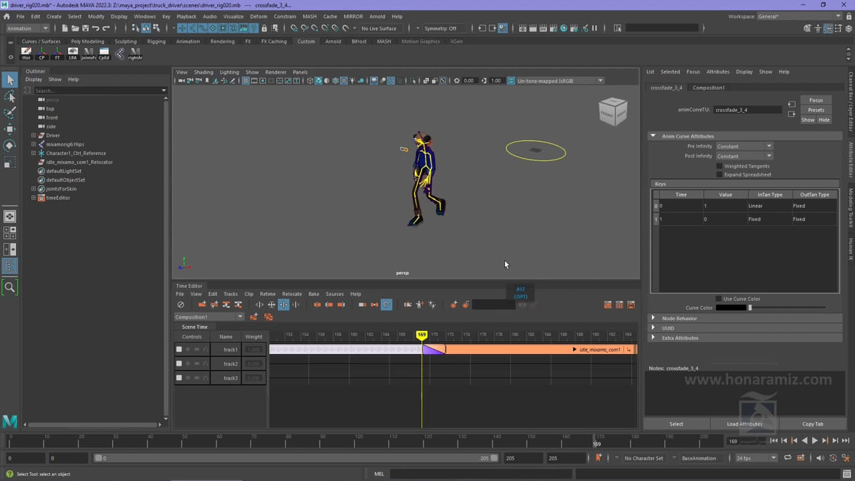Enable Weighted Tangents checkbox
Viewport: 855px width, 481px height.
click(719, 166)
